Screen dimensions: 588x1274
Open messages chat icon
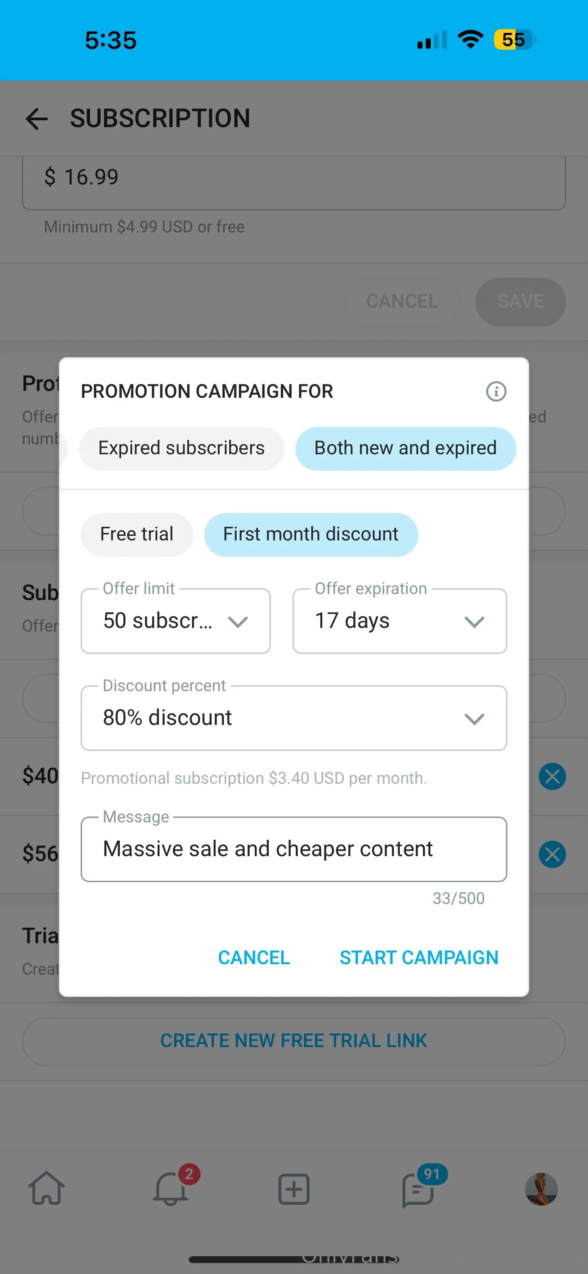coord(418,1189)
